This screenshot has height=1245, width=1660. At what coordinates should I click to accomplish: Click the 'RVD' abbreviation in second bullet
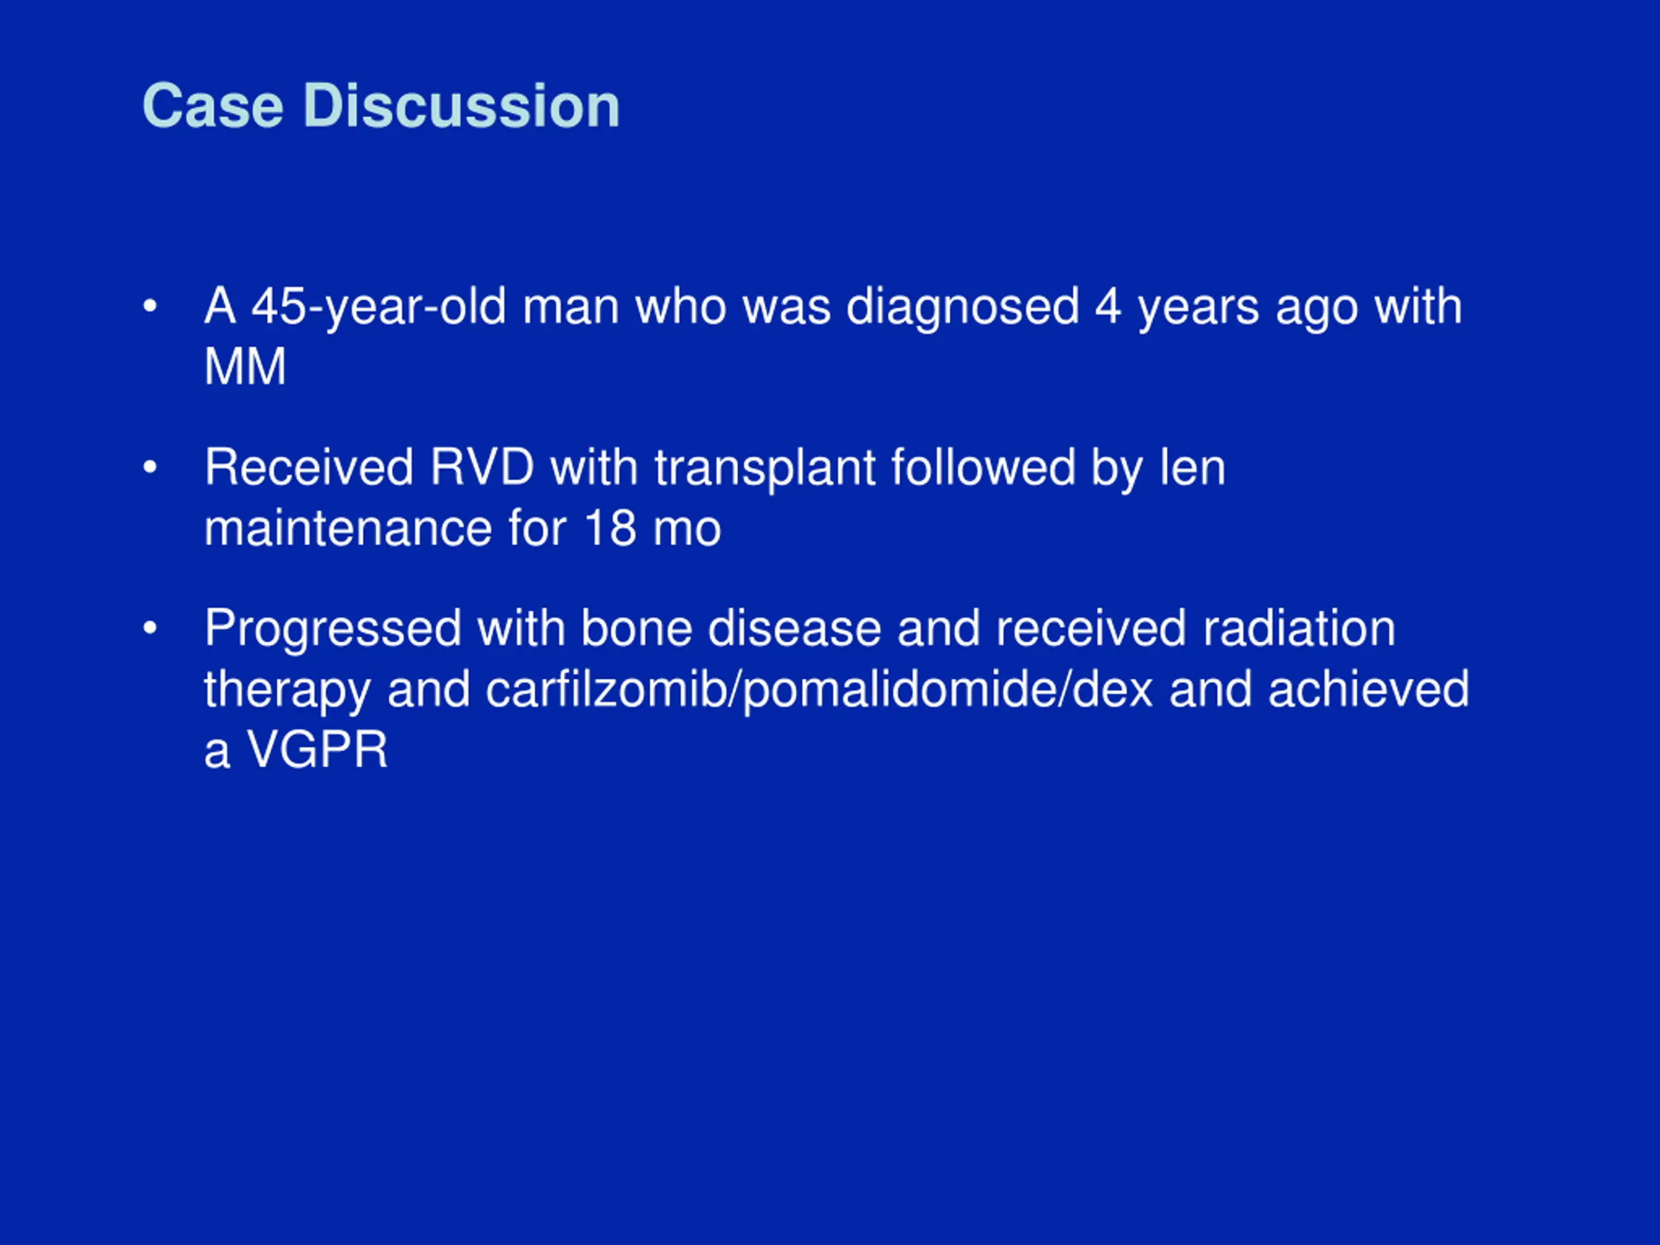click(482, 468)
